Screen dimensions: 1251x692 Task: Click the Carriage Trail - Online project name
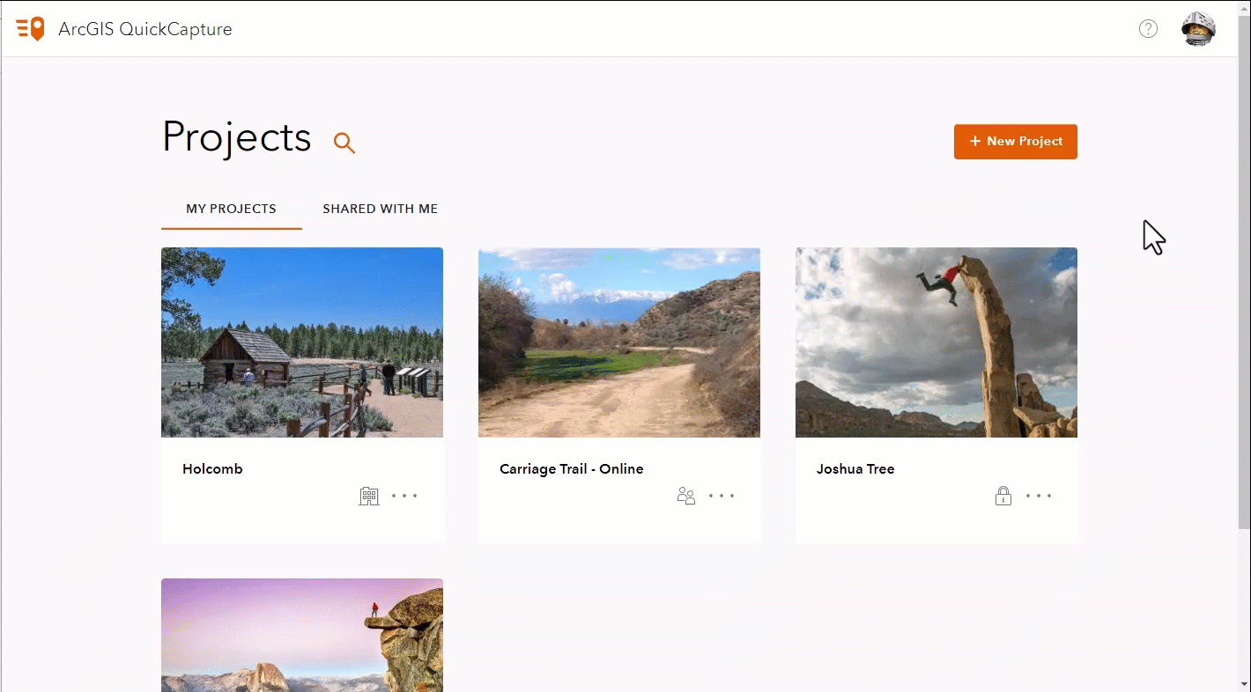coord(571,468)
